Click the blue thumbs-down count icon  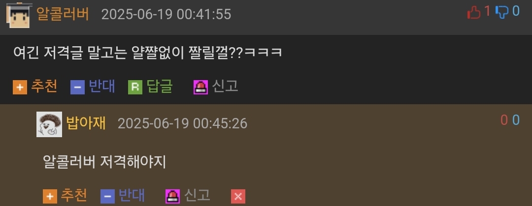pos(501,12)
